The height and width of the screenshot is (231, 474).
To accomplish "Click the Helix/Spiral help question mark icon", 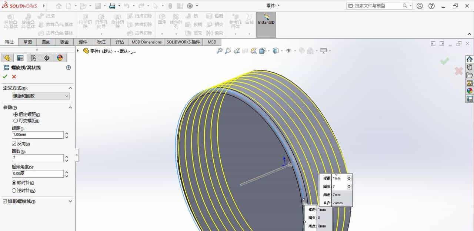I will [68, 67].
